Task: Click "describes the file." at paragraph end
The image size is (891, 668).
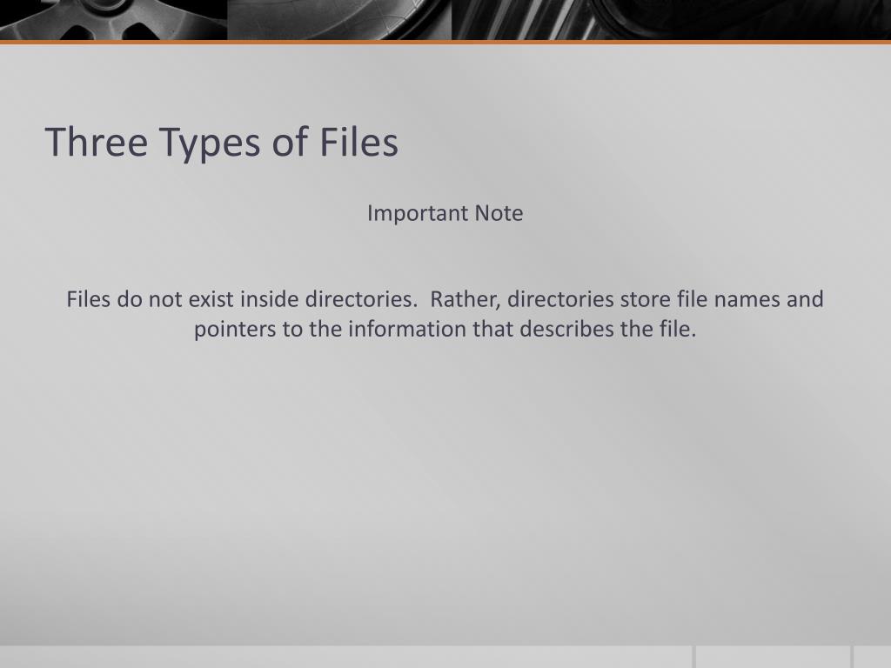Action: 607,330
